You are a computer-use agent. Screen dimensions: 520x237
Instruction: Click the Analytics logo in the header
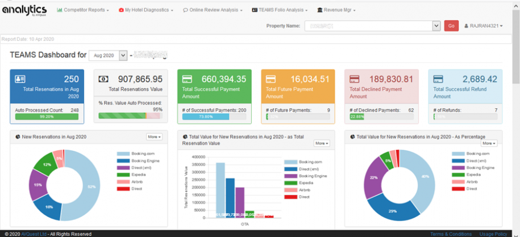(24, 10)
